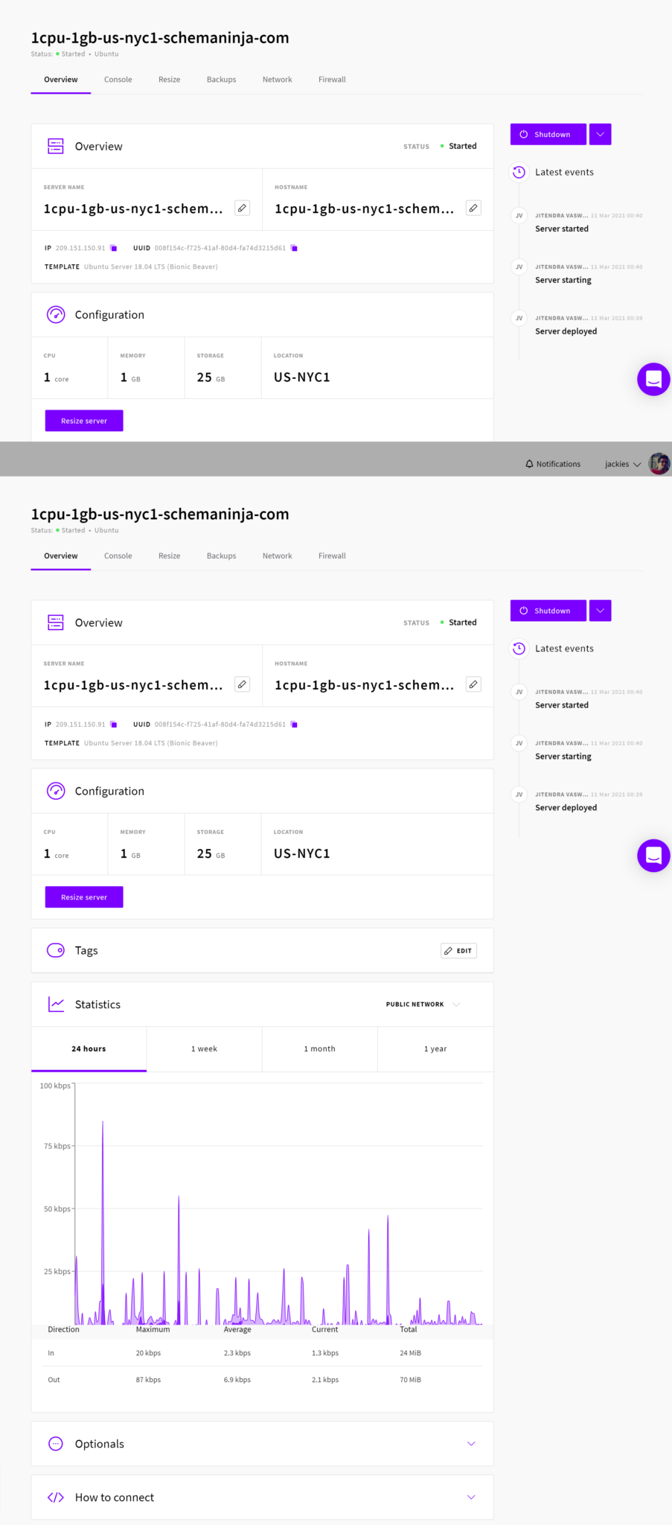Click the topmost Shutdown button

[x=548, y=135]
